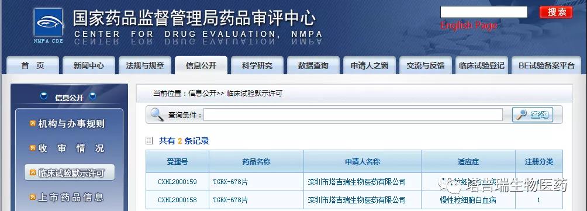
Task: Open the 首页 tab
Action: click(33, 65)
